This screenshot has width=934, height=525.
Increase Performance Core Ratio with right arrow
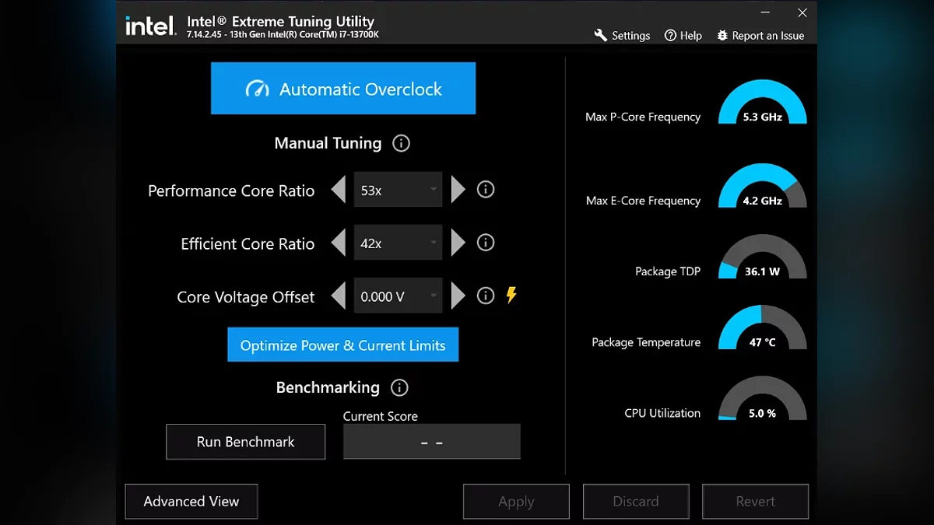tap(458, 190)
